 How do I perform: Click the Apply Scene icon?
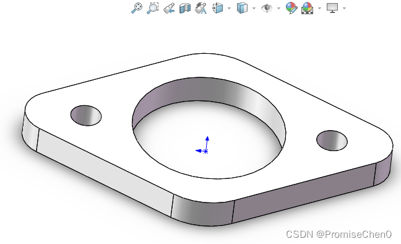307,8
